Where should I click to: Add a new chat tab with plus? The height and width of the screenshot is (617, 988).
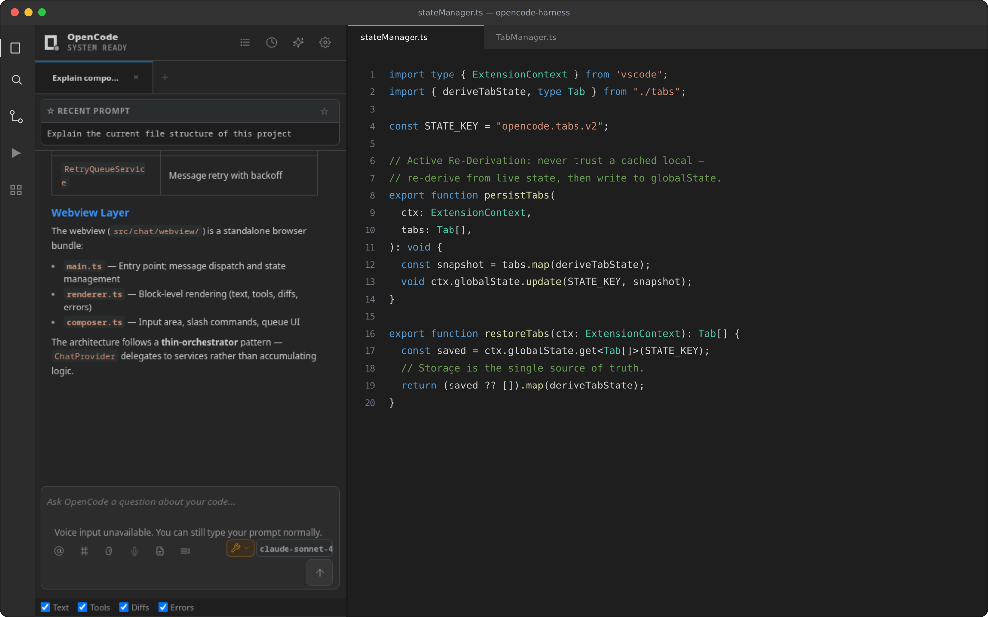point(165,77)
